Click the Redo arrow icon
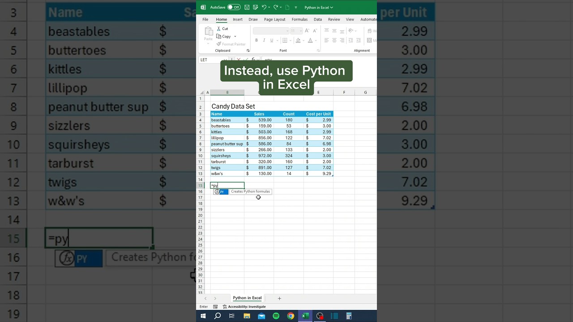Image resolution: width=573 pixels, height=322 pixels. pos(276,7)
